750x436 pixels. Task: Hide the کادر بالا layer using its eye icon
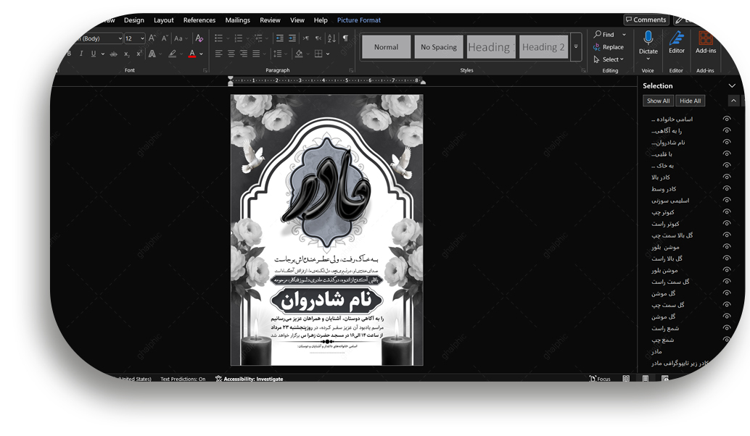(726, 177)
